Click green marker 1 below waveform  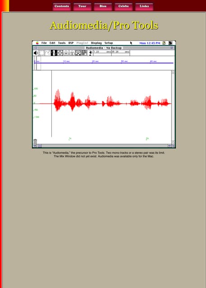pyautogui.click(x=70, y=139)
